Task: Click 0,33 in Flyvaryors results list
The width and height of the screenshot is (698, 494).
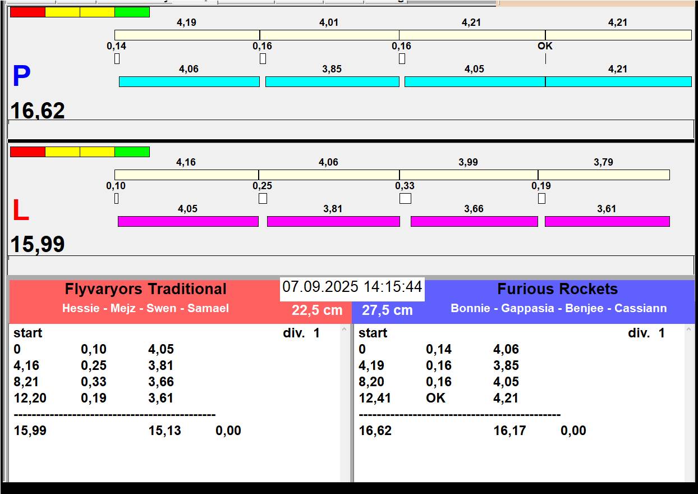Action: pos(94,382)
